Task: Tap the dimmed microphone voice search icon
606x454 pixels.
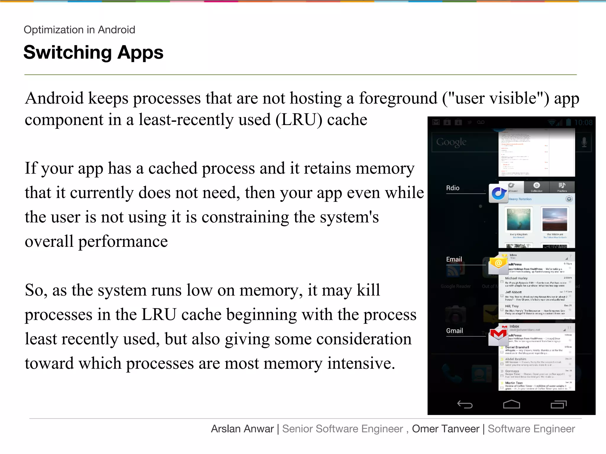Action: click(x=584, y=142)
